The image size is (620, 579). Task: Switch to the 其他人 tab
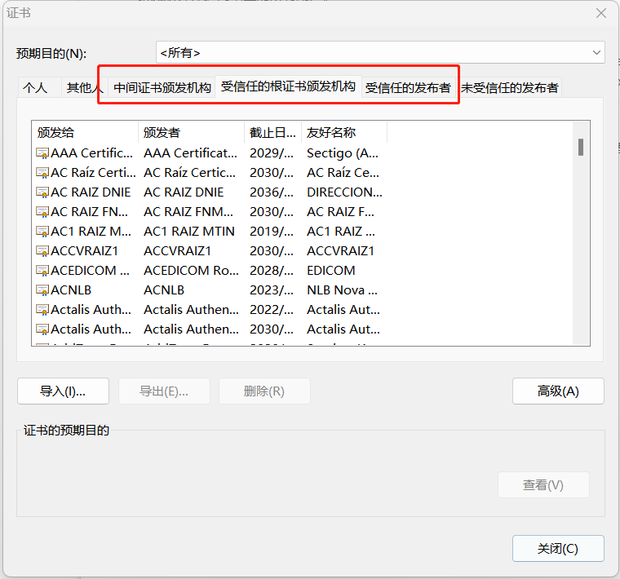click(85, 88)
